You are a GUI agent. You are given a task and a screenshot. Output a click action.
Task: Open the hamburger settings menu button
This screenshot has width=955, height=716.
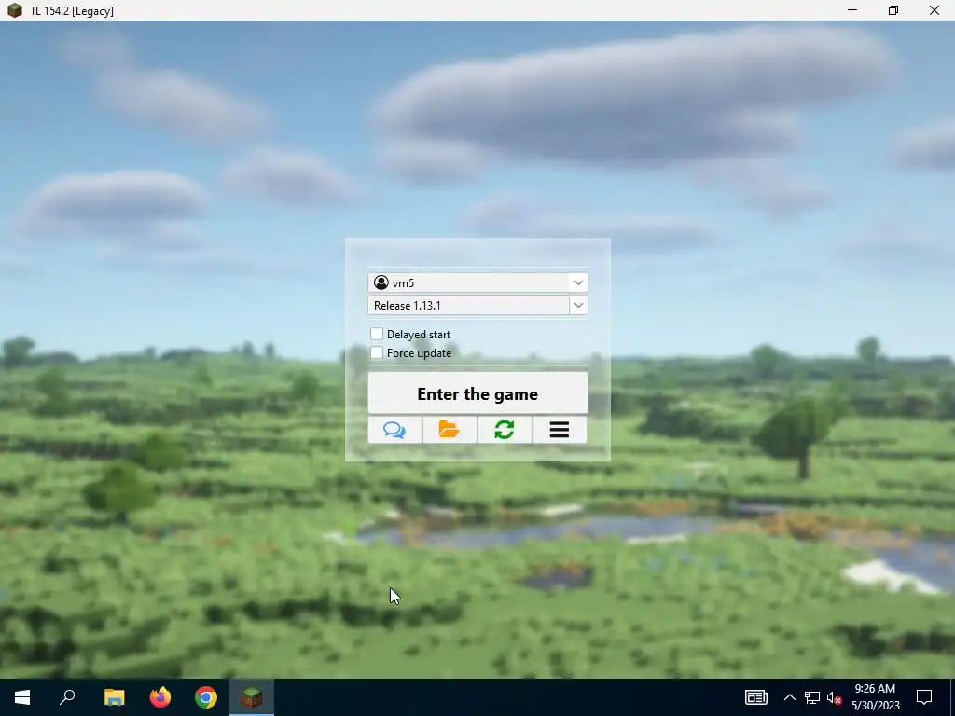[560, 430]
